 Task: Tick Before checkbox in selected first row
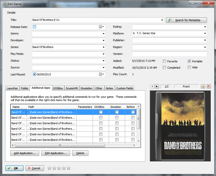[x=133, y=112]
